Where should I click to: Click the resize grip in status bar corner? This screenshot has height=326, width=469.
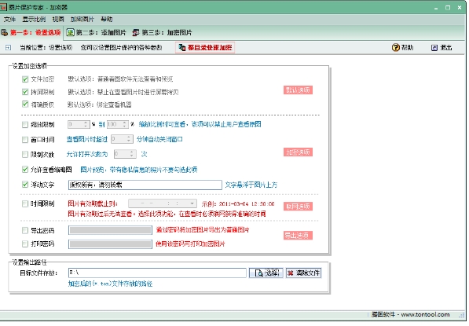pyautogui.click(x=461, y=315)
